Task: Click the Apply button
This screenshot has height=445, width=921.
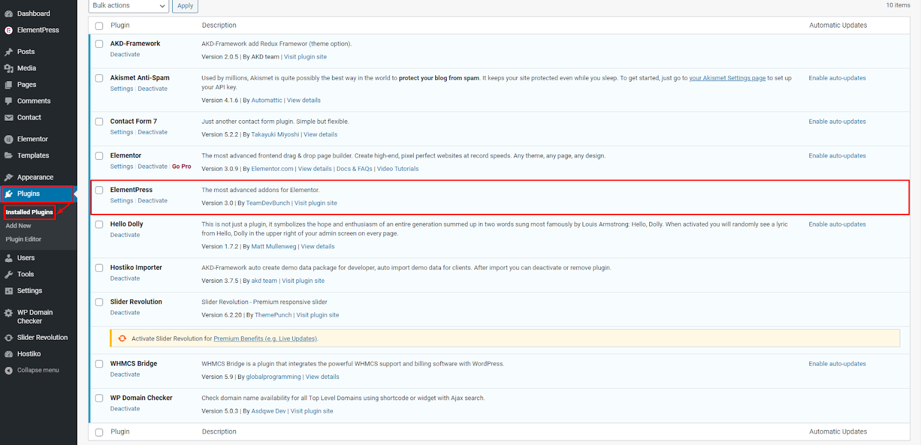Action: pos(185,6)
